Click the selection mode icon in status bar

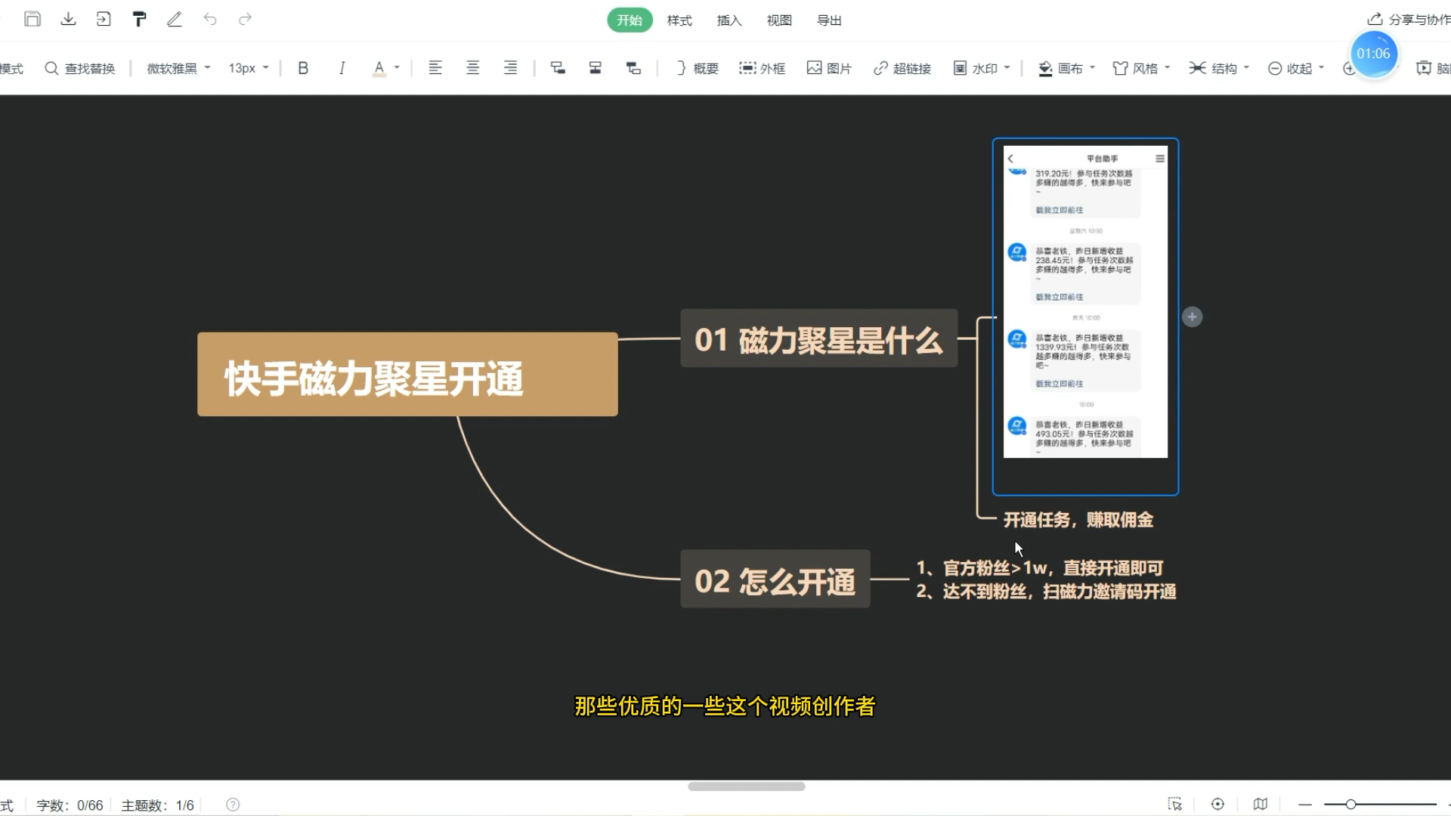coord(1174,804)
